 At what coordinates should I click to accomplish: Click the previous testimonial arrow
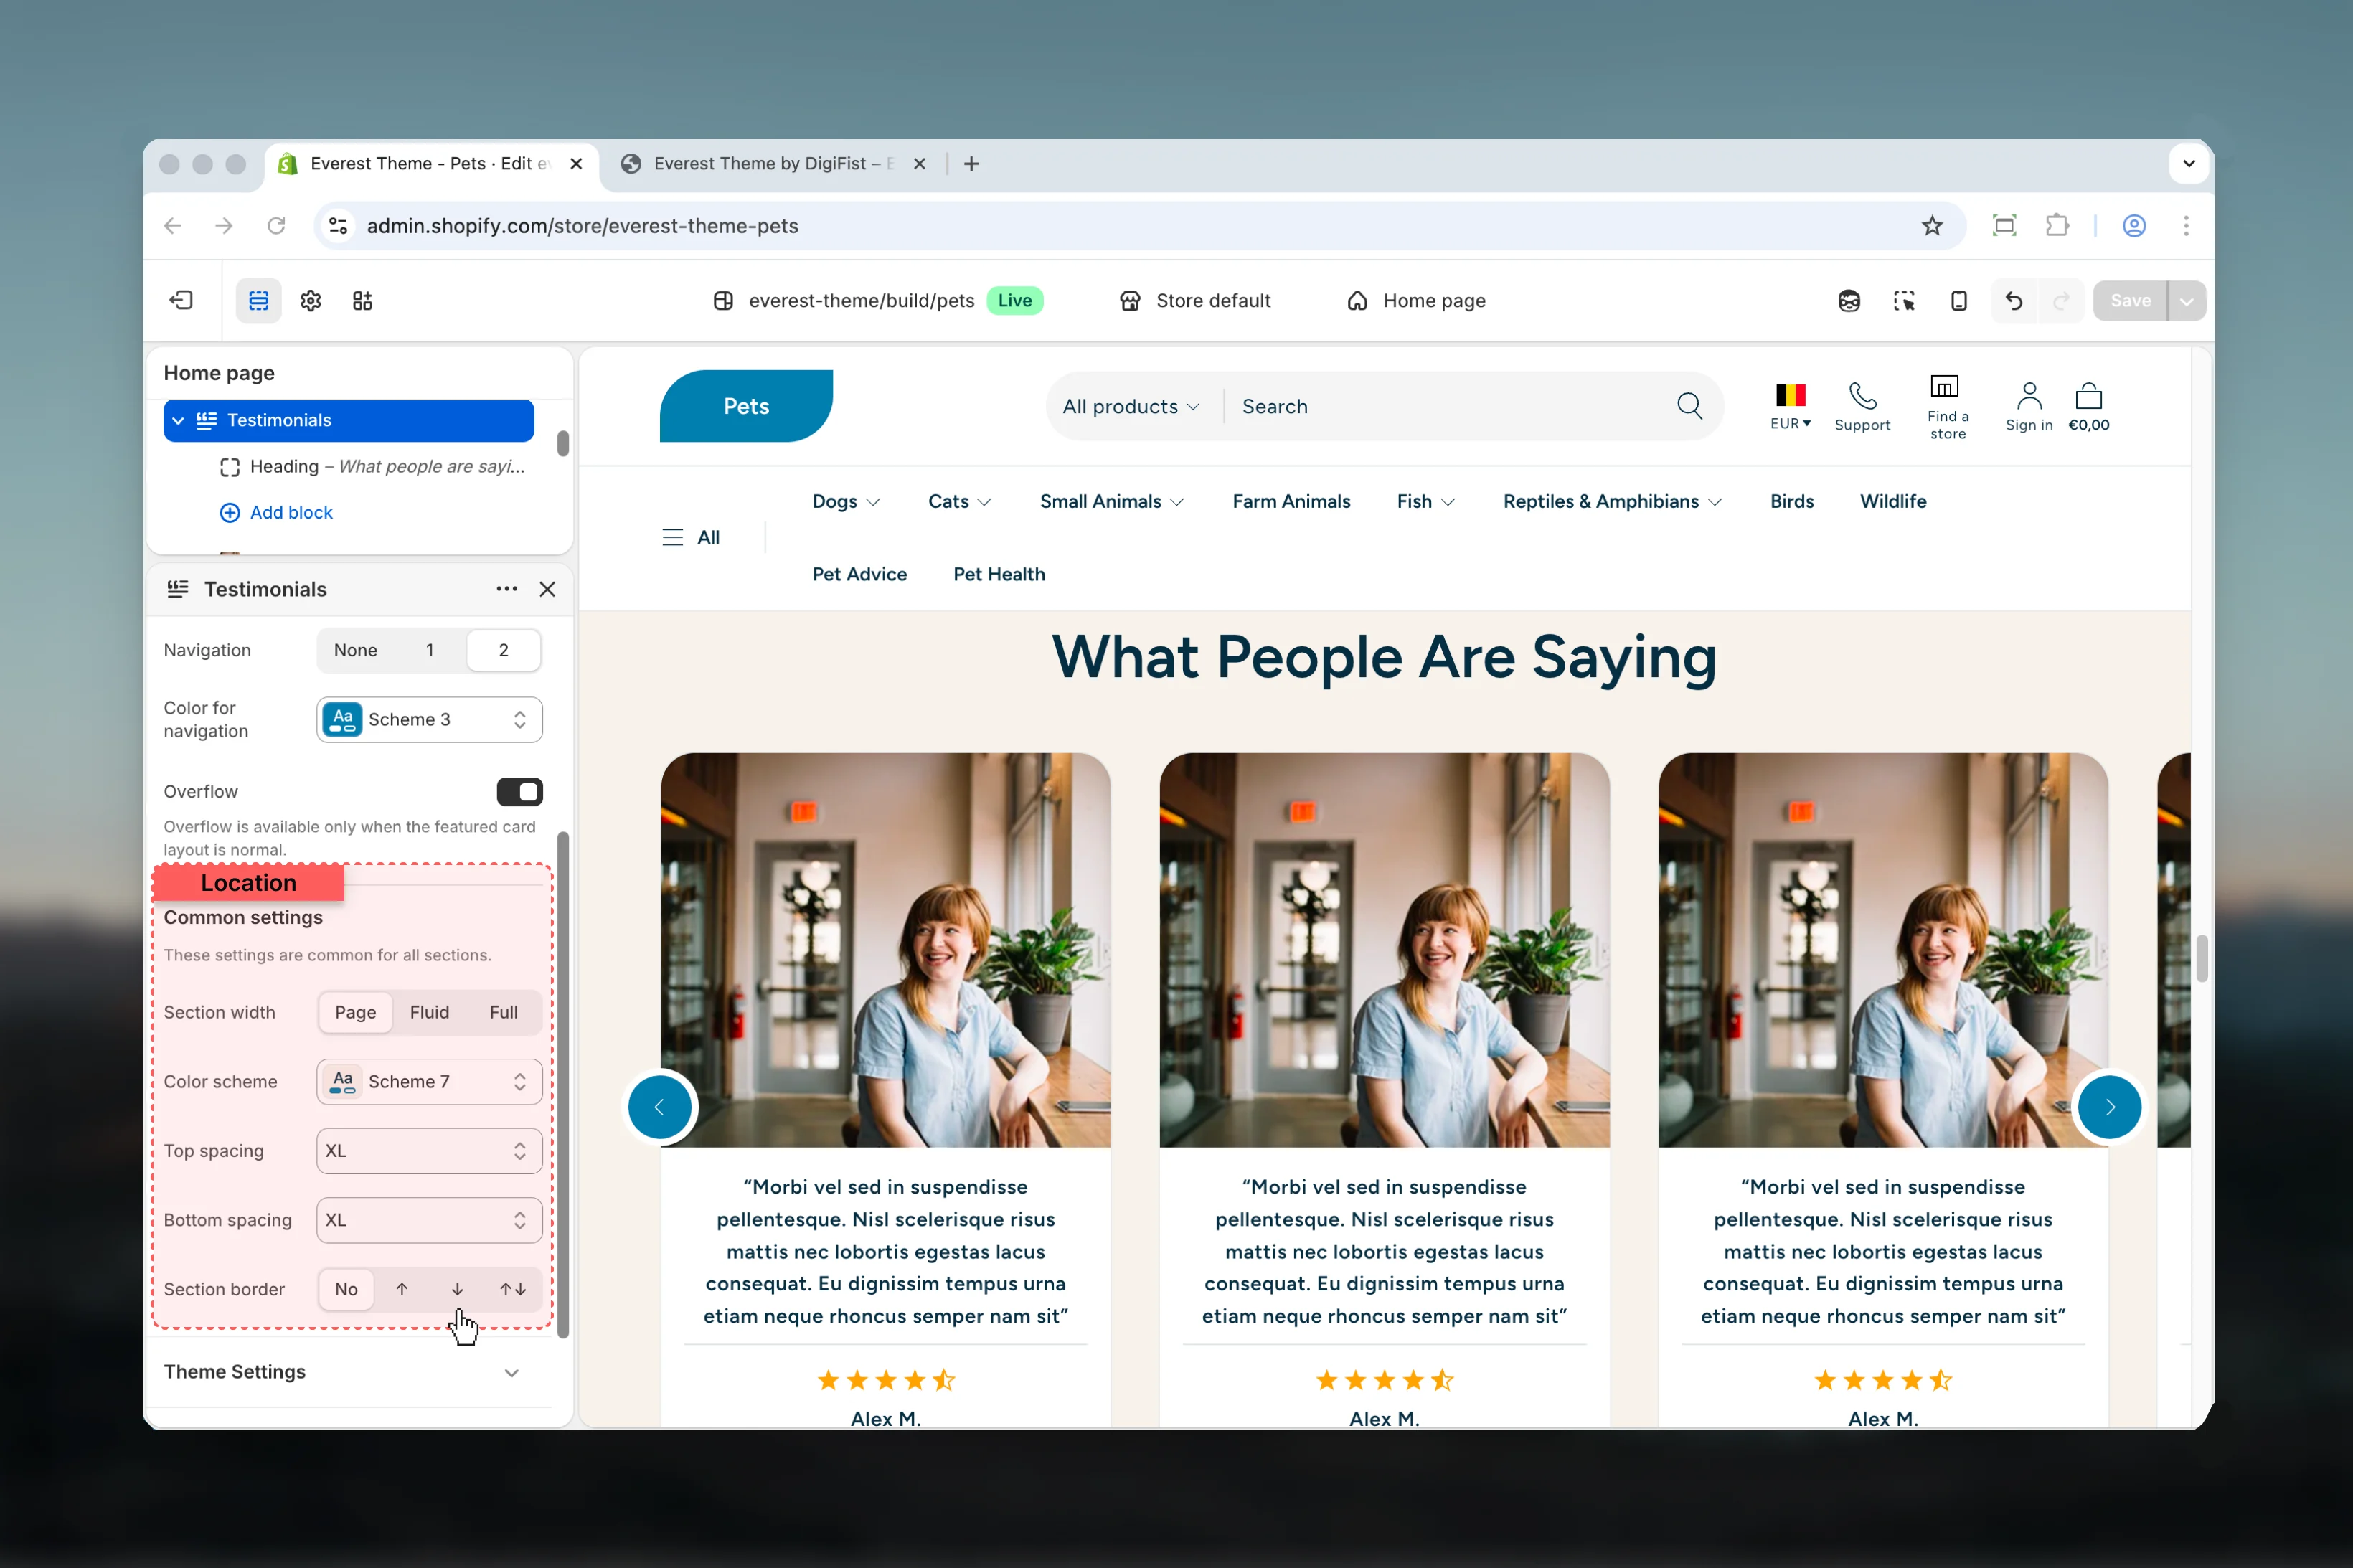tap(659, 1106)
